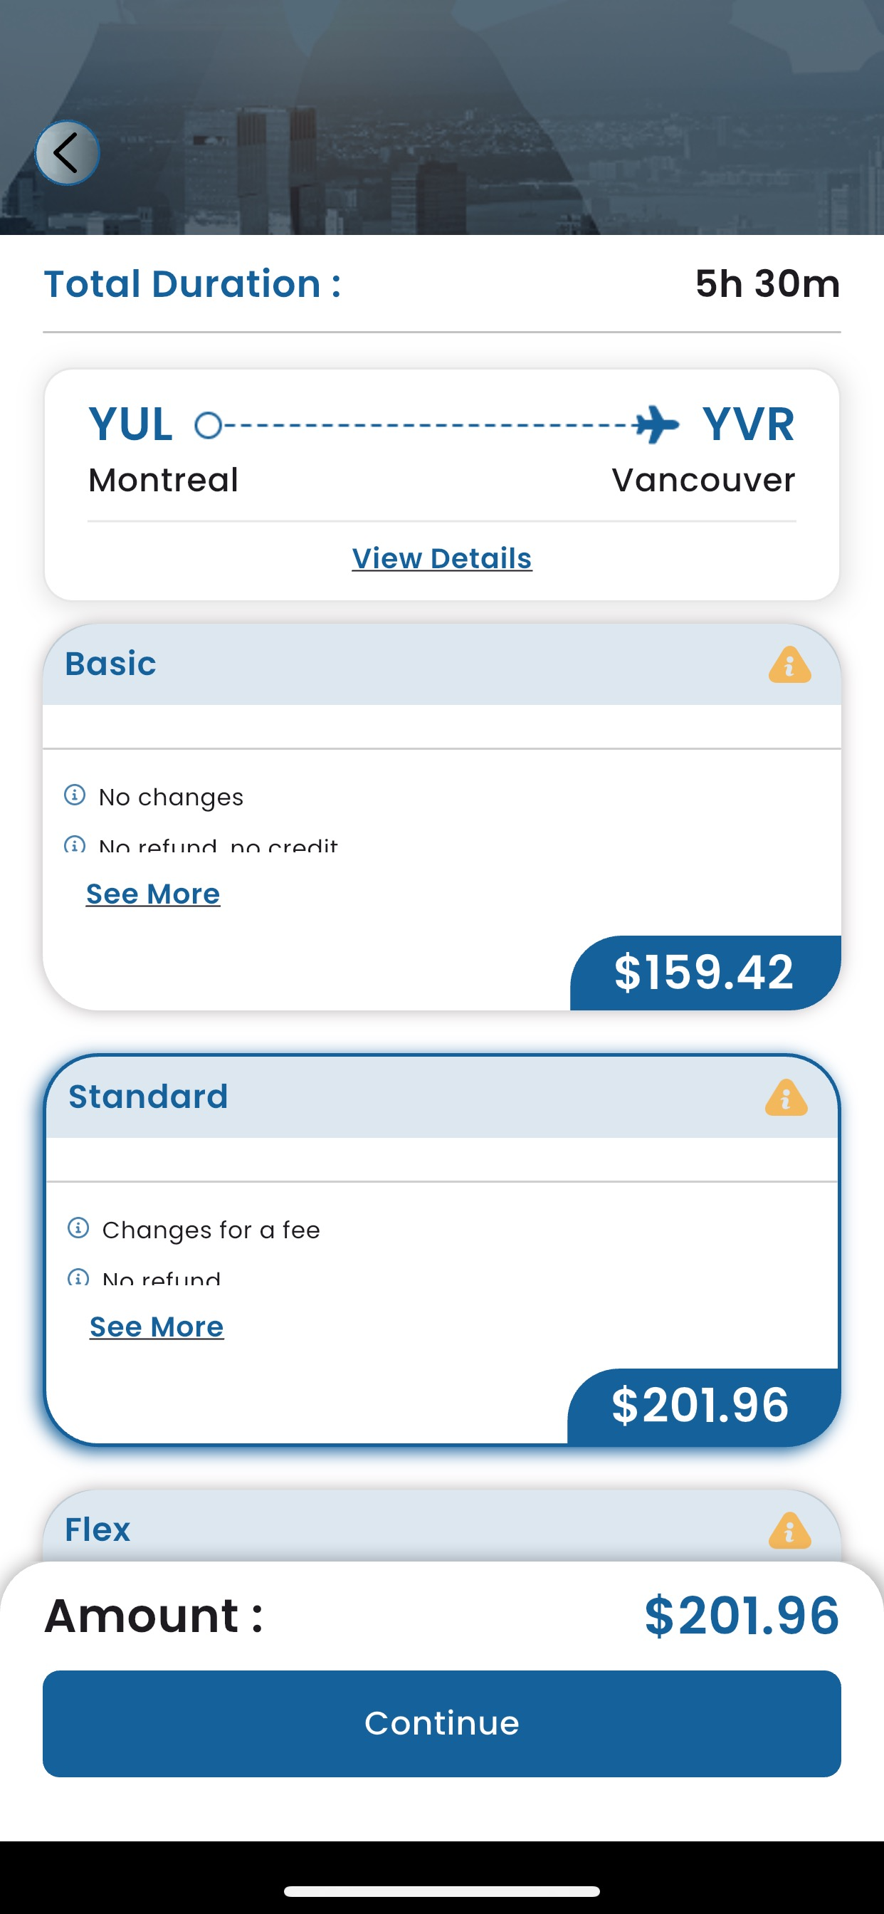Tap the airplane icon on the route line
884x1914 pixels.
coord(656,425)
